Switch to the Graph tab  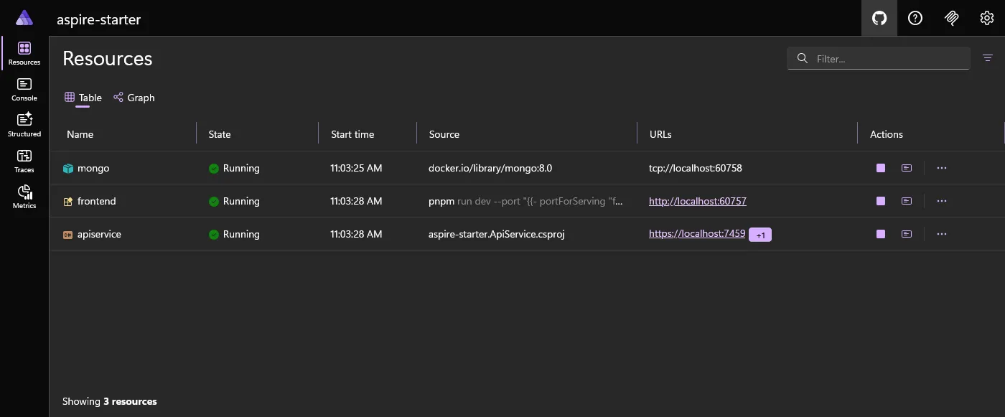[134, 97]
